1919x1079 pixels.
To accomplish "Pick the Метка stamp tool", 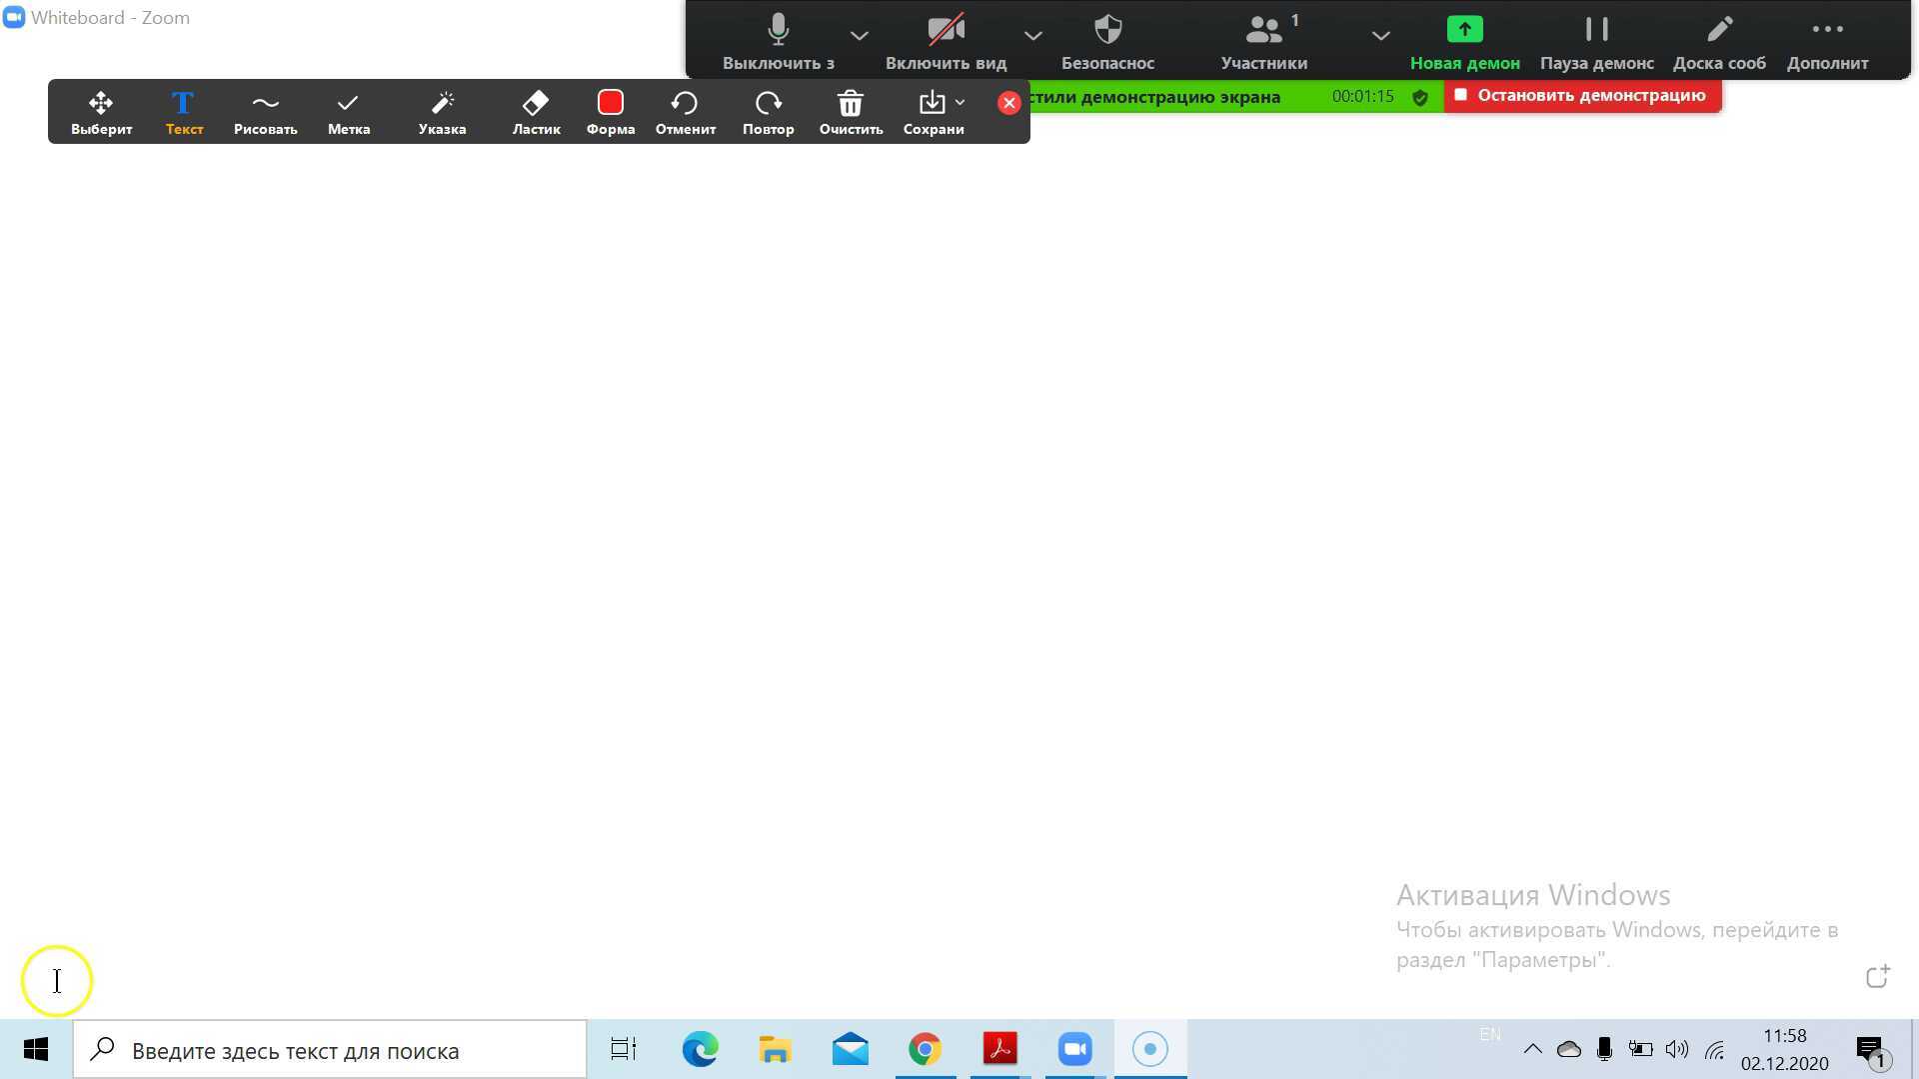I will point(349,112).
